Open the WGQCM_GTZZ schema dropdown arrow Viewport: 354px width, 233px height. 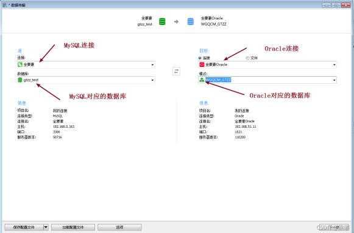tap(334, 80)
